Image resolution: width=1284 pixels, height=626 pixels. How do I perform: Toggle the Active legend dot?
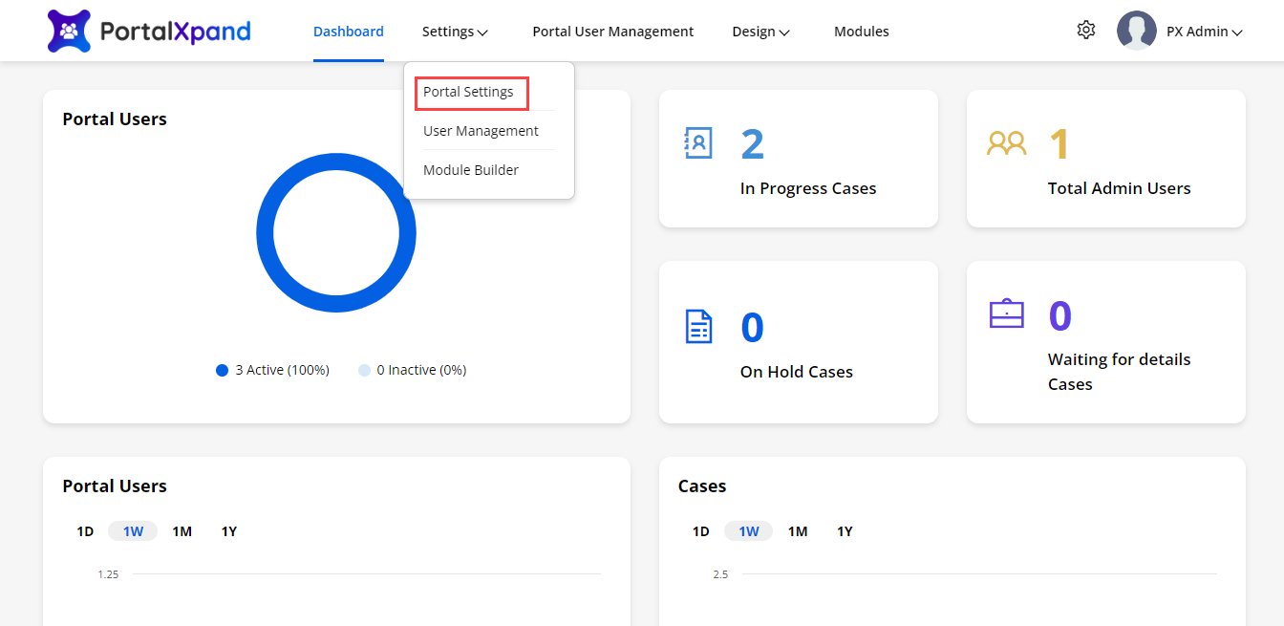point(223,370)
